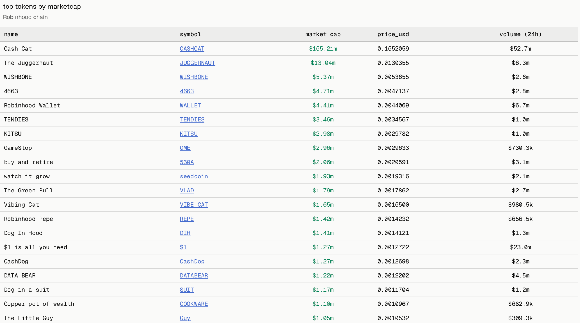Click the $4.5m volume value

pyautogui.click(x=521, y=275)
